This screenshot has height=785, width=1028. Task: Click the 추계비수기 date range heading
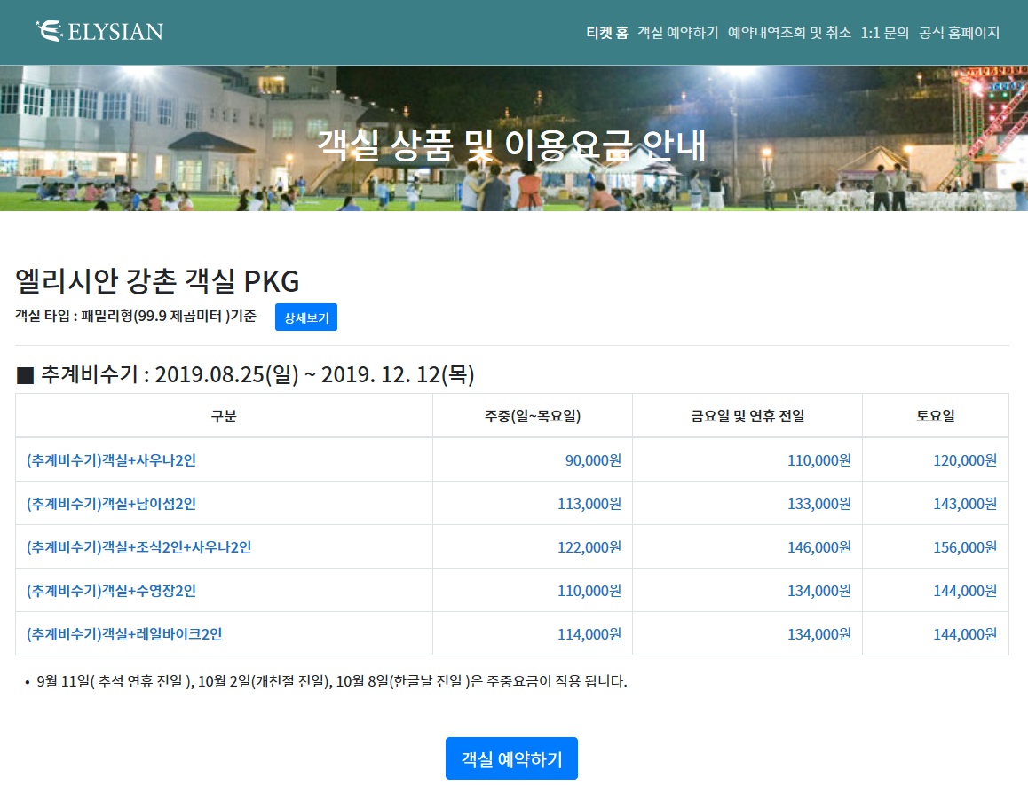(245, 375)
